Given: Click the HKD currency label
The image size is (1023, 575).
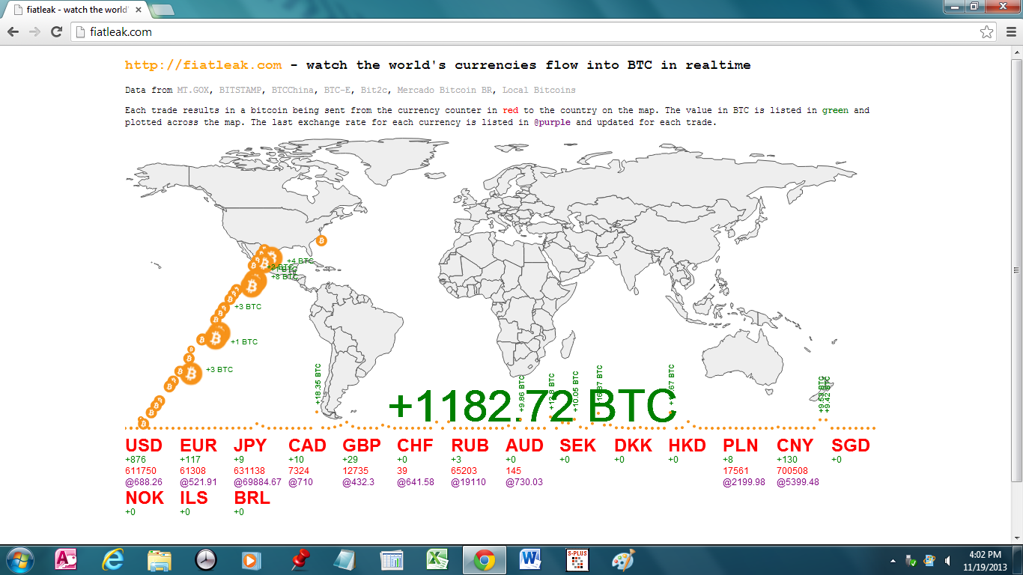Looking at the screenshot, I should (x=687, y=445).
